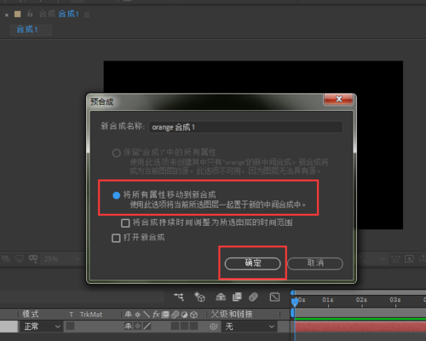
Task: Click the 03s mark on the time ruler
Action: [395, 300]
